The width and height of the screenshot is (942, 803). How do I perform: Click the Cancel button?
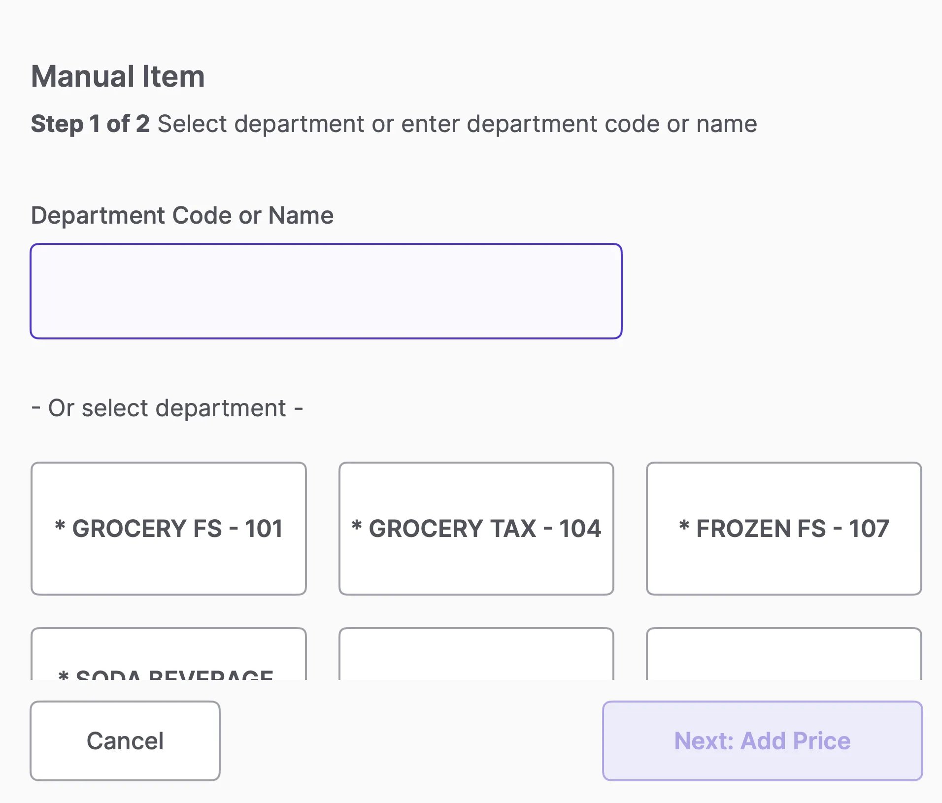125,741
